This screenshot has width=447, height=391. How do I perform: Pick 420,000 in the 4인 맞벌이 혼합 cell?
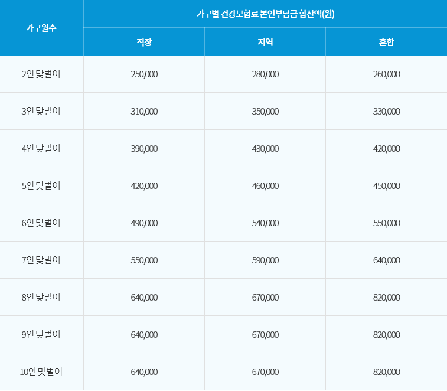click(x=387, y=149)
